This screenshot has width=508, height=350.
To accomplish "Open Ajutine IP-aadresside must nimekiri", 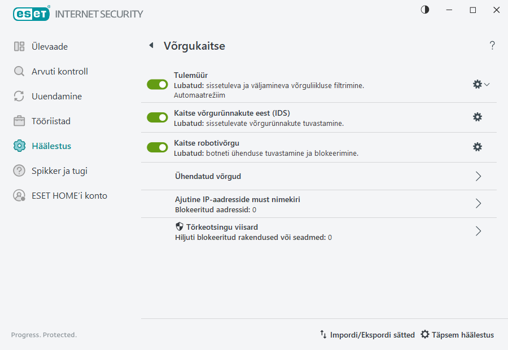I will click(478, 204).
